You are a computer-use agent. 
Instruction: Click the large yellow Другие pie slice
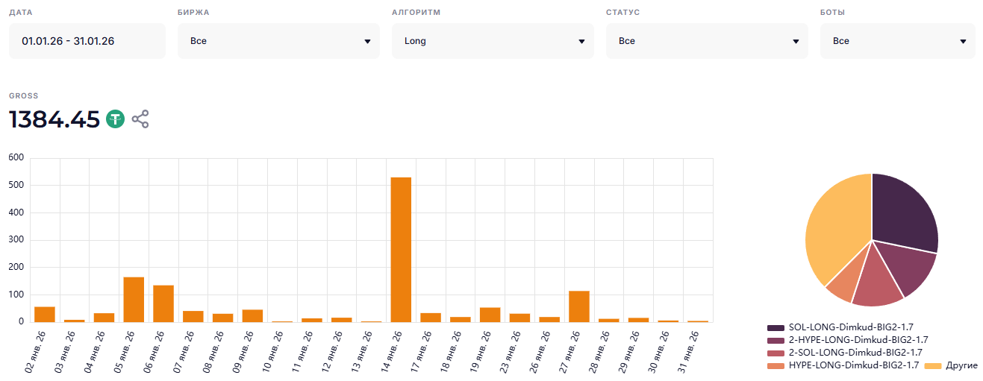tap(835, 227)
